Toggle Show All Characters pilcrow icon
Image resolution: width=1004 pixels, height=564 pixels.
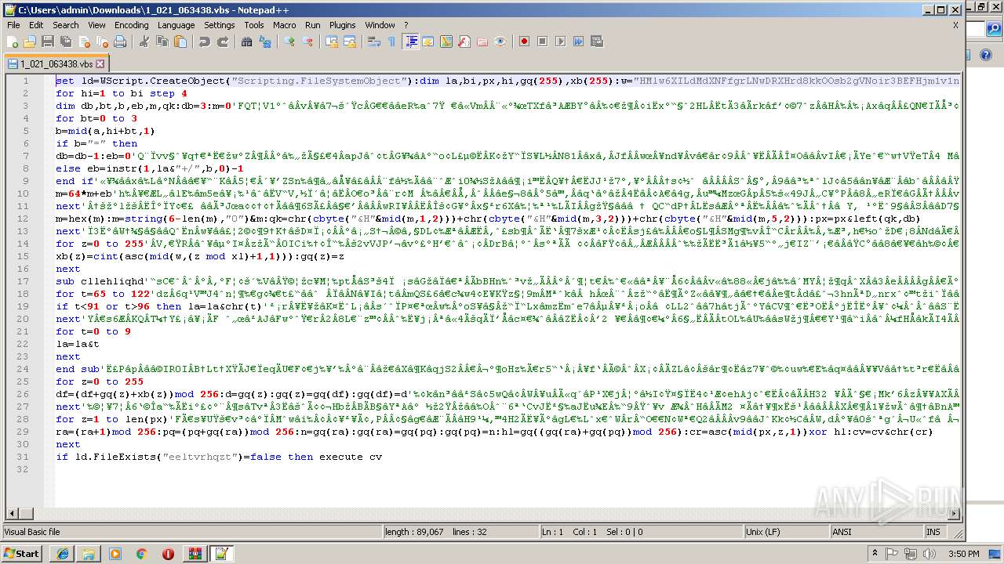[392, 42]
